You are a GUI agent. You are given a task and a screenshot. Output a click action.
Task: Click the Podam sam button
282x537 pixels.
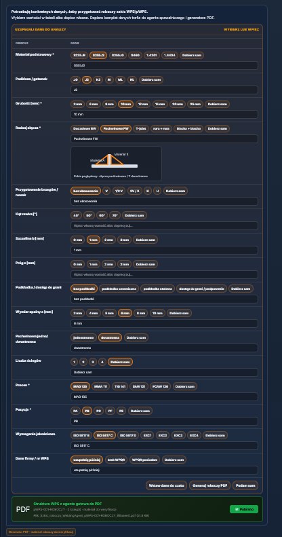pyautogui.click(x=245, y=485)
